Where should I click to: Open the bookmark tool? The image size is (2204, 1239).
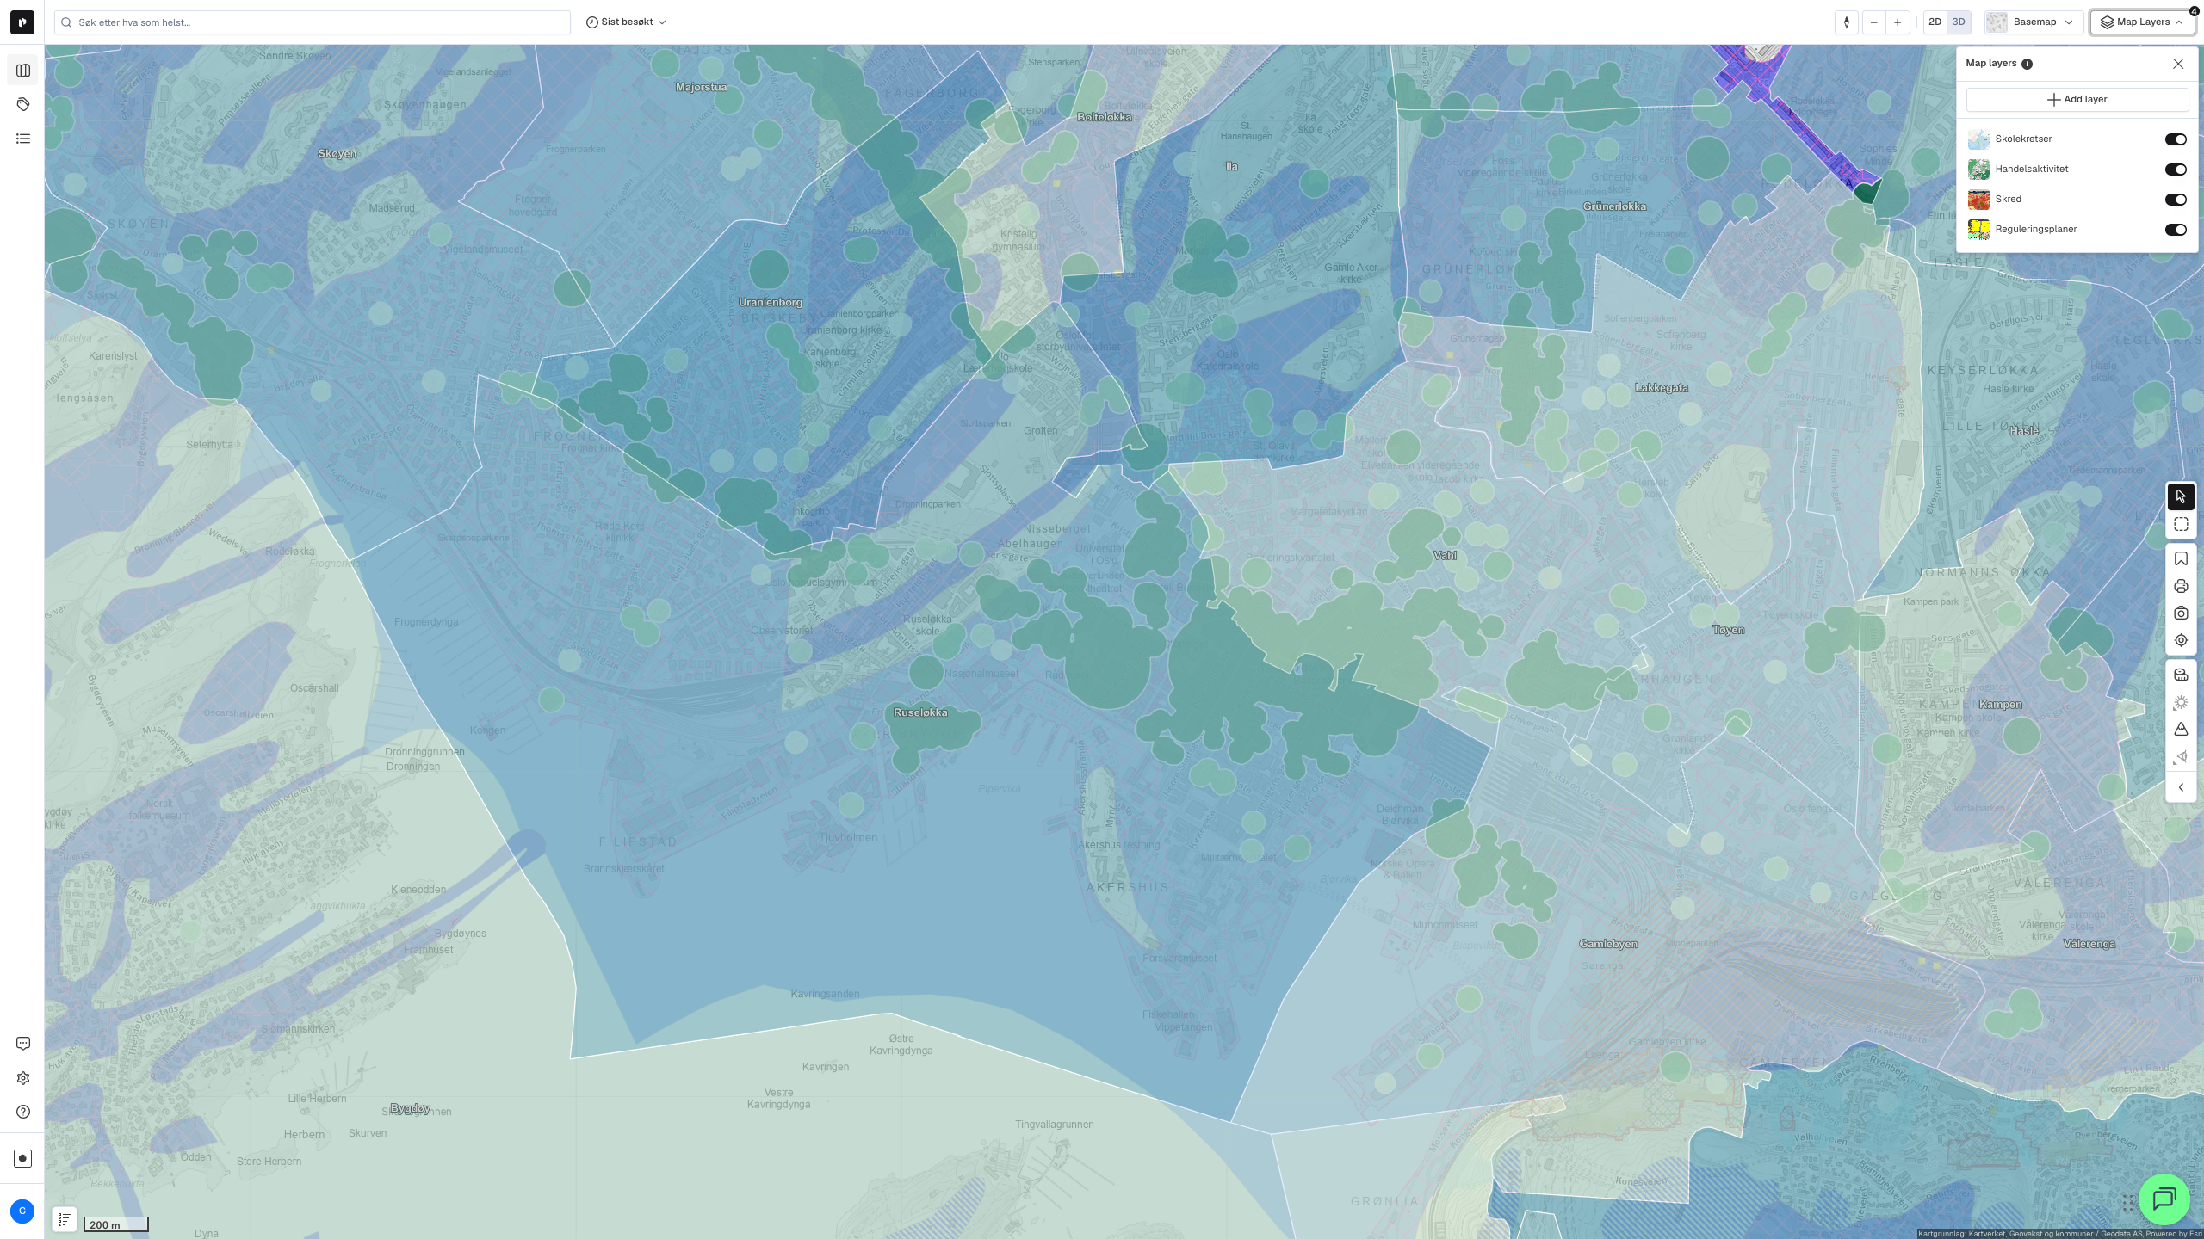point(2181,559)
